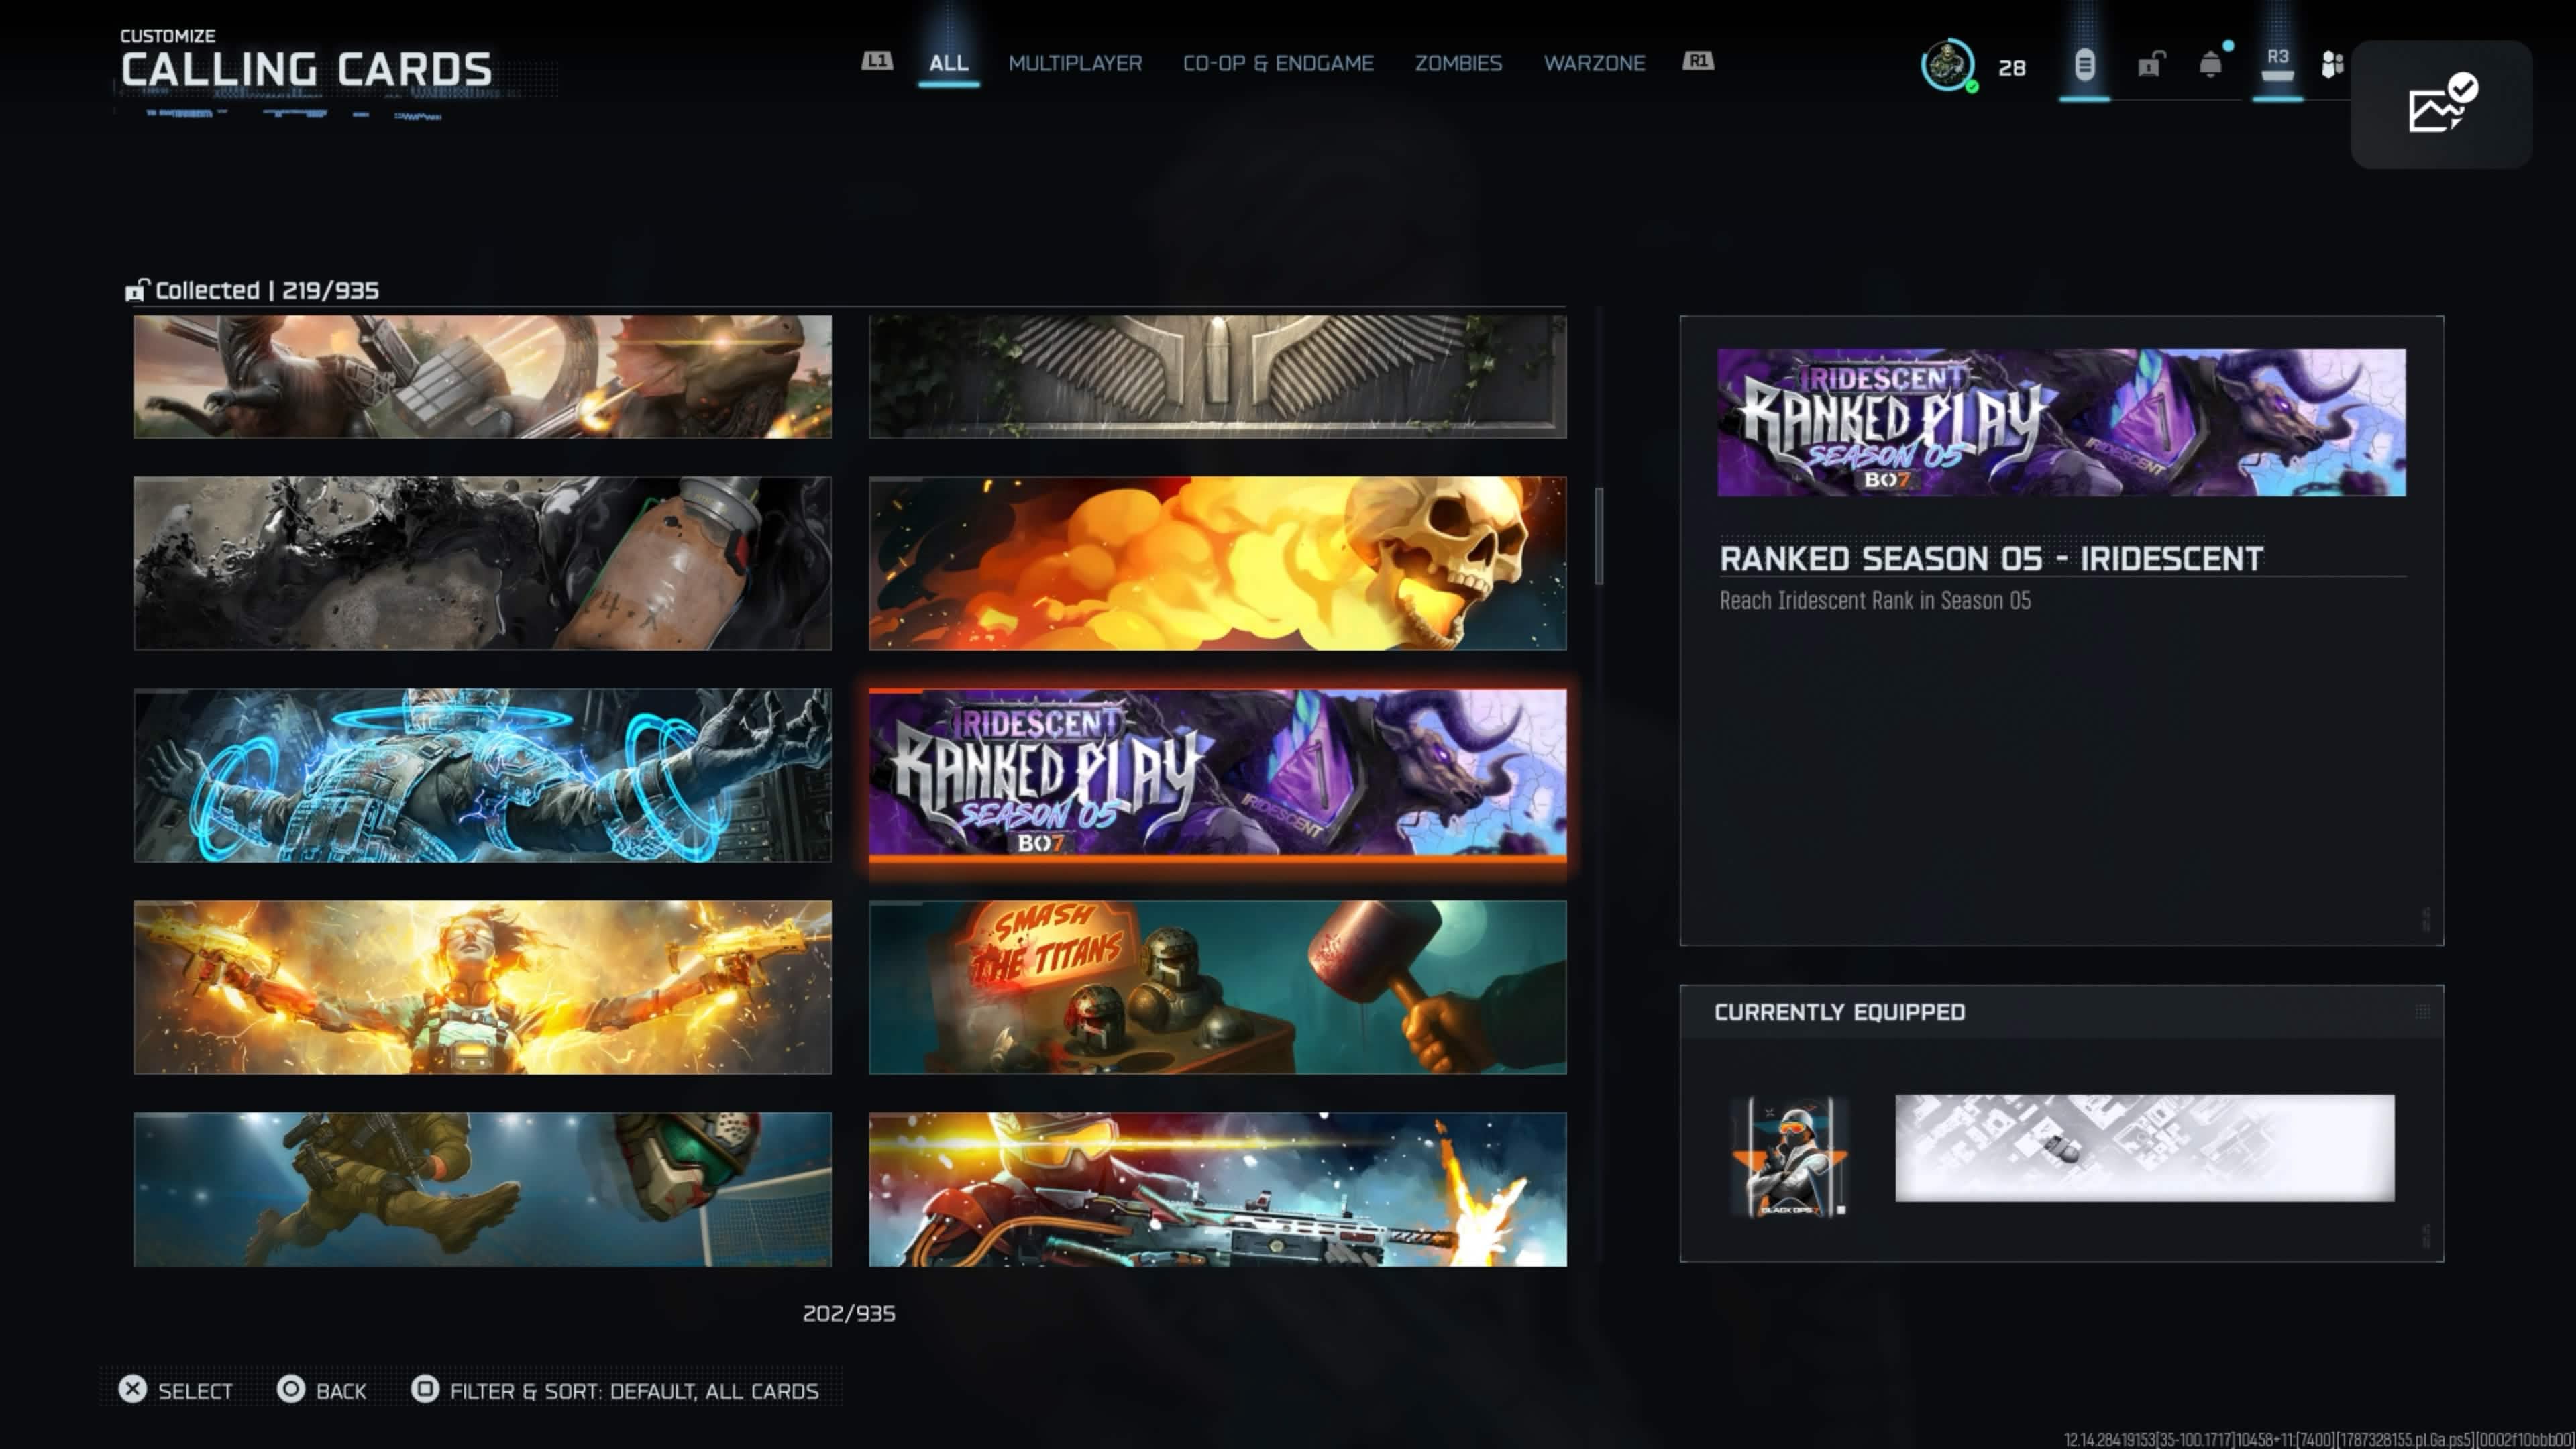Click the L1 previous-tab button icon

(877, 61)
